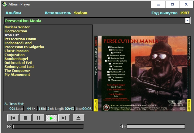
Task: Click the speaker mute icon
Action: tap(121, 127)
